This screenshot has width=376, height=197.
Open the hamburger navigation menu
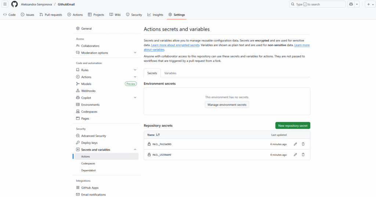pyautogui.click(x=5, y=4)
